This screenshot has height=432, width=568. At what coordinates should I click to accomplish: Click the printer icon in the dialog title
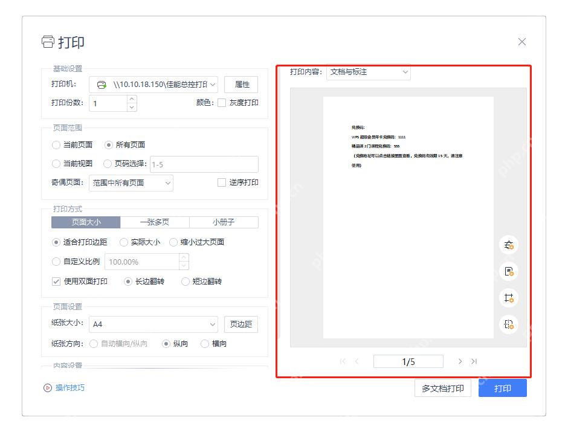point(48,42)
